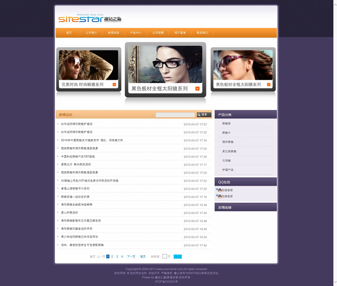
Task: Open the 隐形眼镜 product category
Action: 227,142
